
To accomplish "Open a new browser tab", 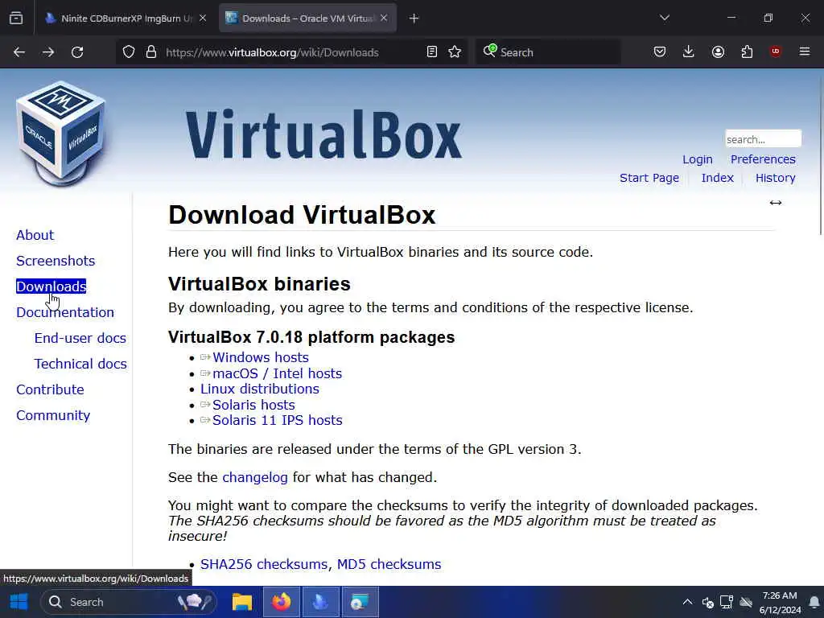I will point(414,19).
